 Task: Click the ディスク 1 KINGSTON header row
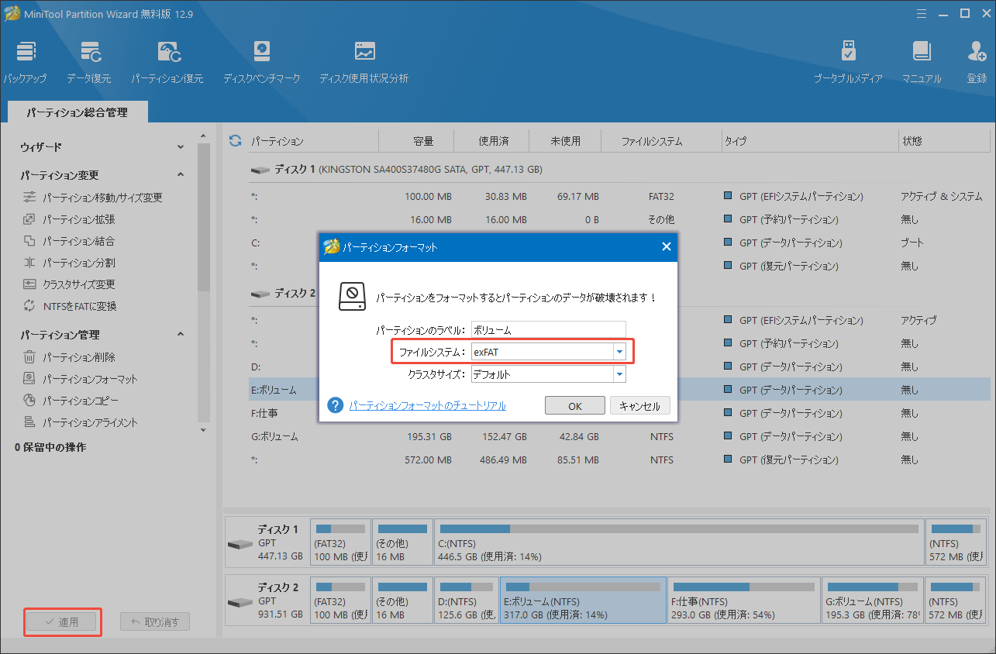619,168
